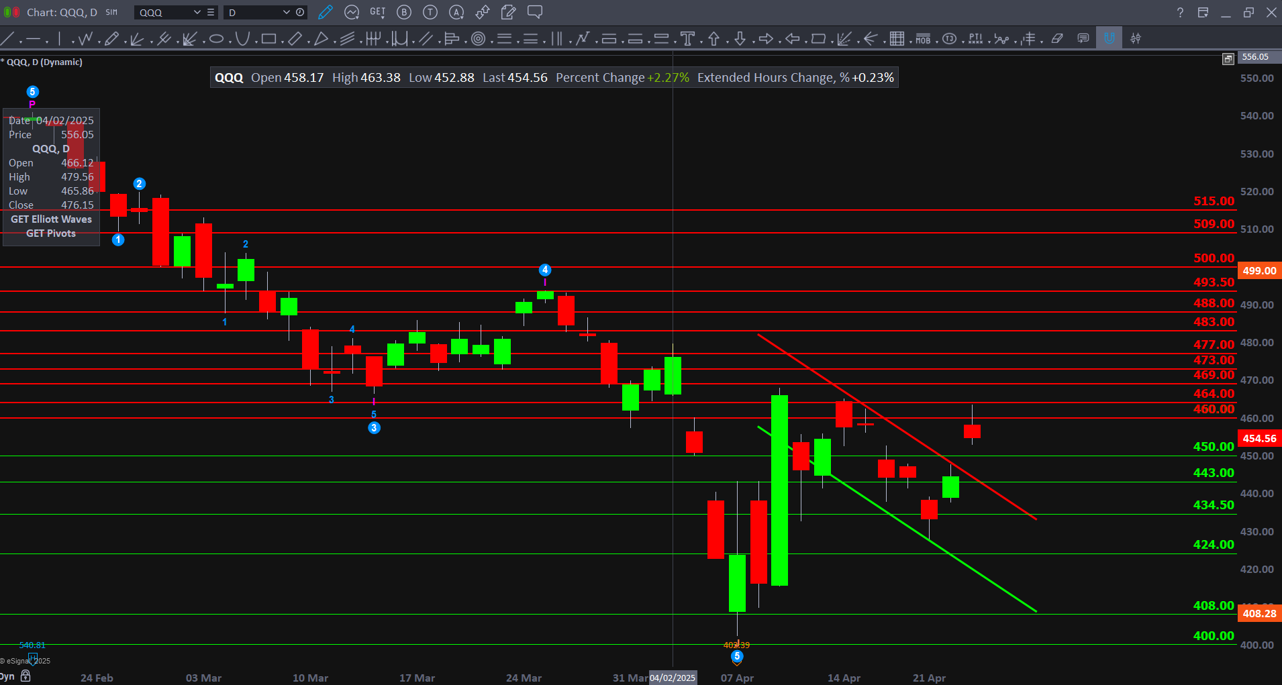Image resolution: width=1282 pixels, height=685 pixels.
Task: Click GET Elliott Waves in data box
Action: coord(51,219)
